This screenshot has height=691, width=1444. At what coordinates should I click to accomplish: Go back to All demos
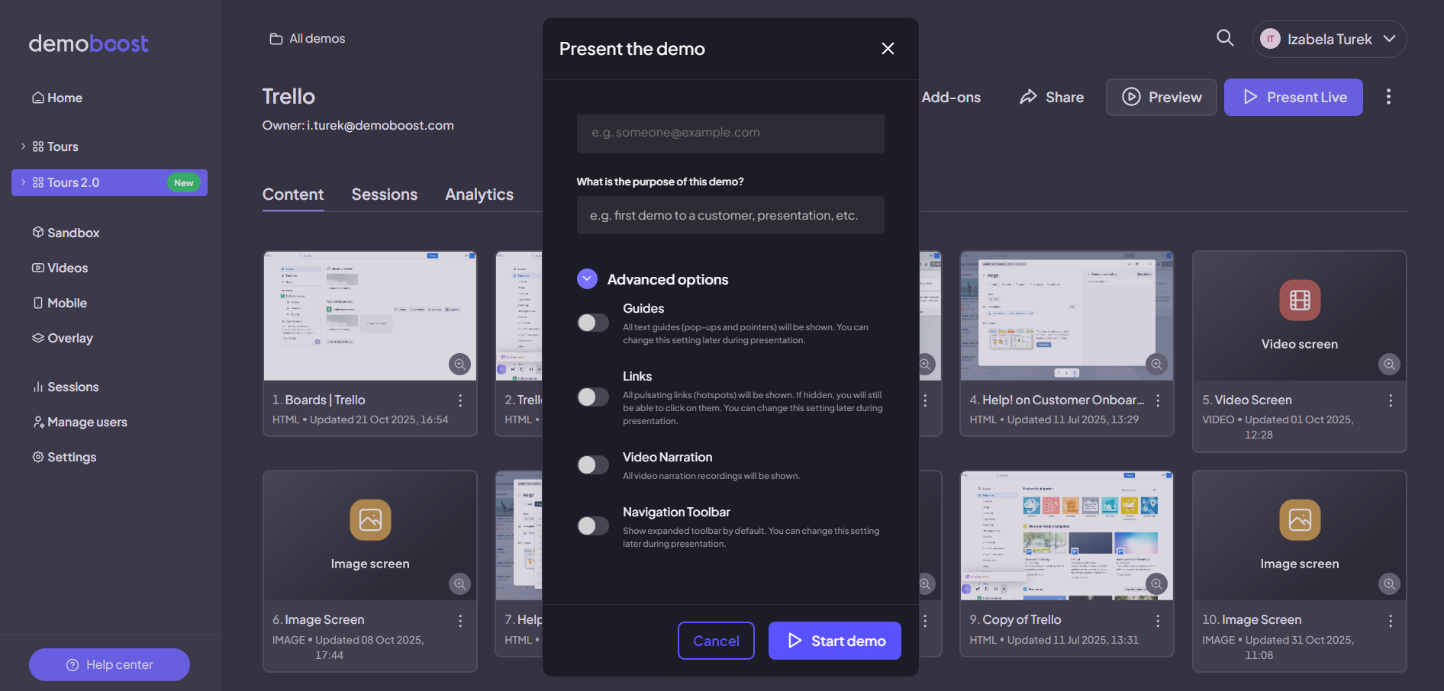(x=308, y=38)
